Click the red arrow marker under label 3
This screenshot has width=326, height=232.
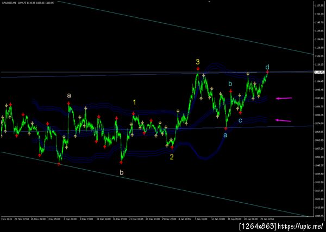click(x=198, y=69)
